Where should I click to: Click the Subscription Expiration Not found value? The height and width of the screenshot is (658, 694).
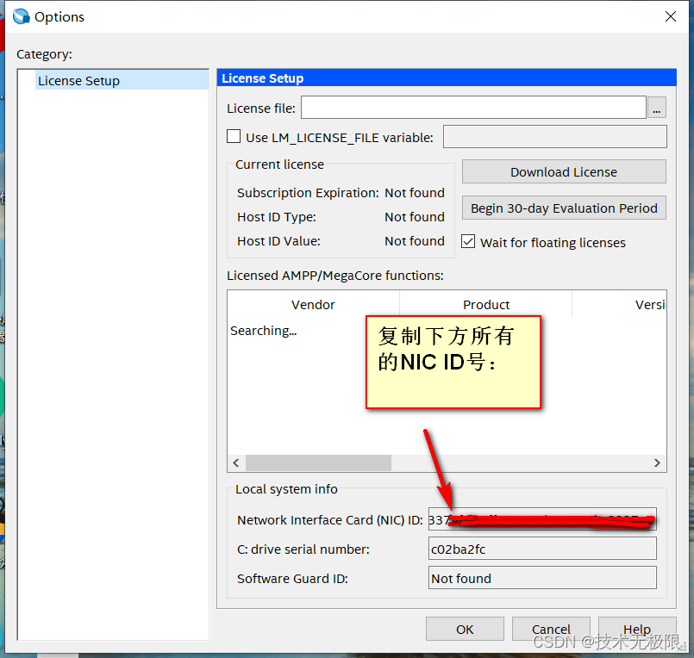click(415, 193)
